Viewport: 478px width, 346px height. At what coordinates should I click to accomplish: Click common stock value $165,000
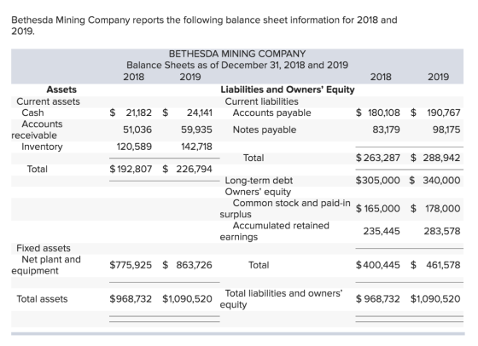[378, 209]
